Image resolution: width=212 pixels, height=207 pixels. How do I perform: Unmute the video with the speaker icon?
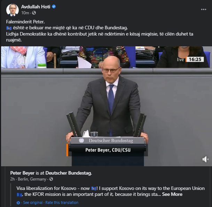pos(205,159)
